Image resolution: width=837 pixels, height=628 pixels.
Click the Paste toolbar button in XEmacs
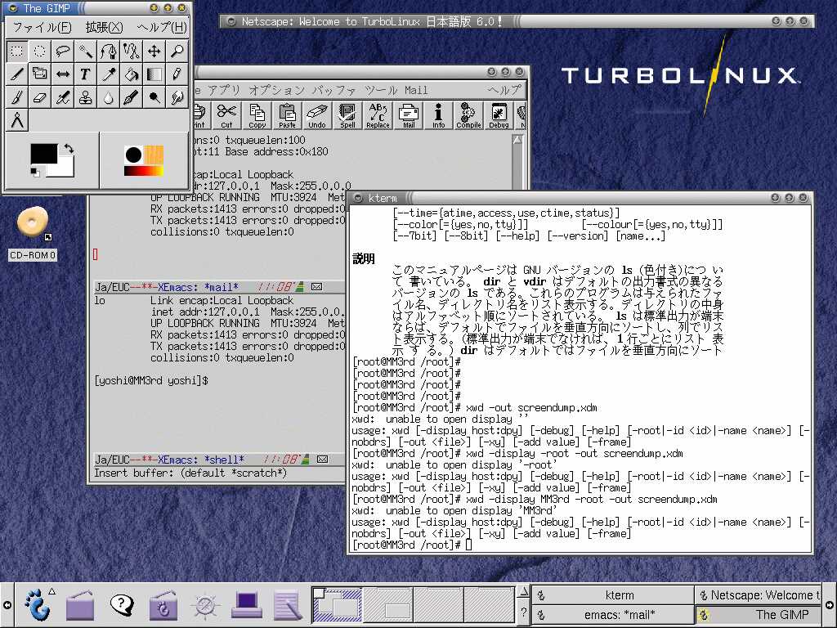[287, 115]
